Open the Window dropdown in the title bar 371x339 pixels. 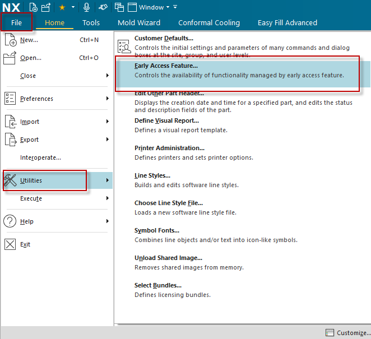click(151, 7)
